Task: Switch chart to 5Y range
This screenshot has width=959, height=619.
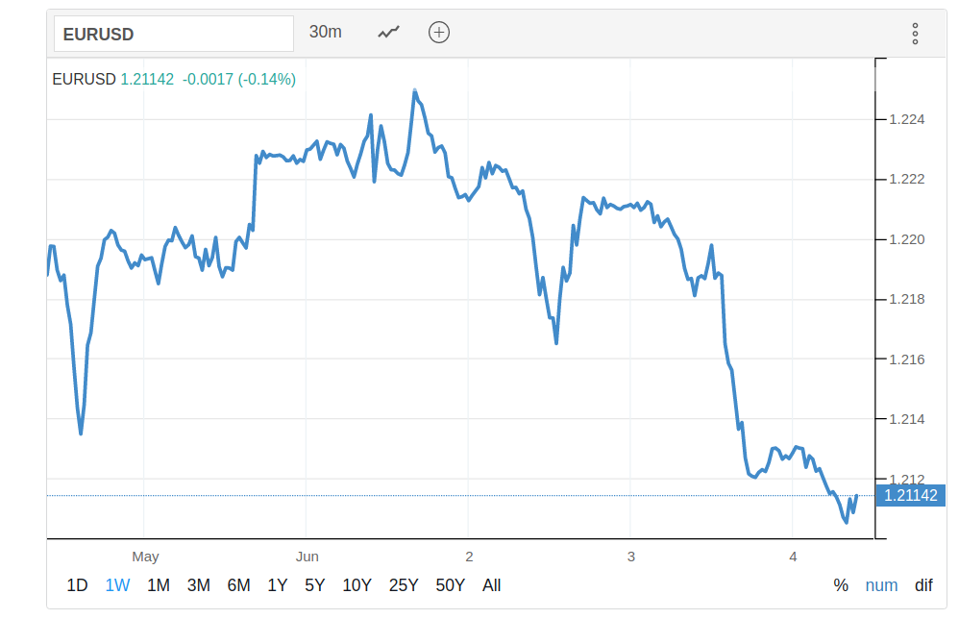Action: click(314, 585)
